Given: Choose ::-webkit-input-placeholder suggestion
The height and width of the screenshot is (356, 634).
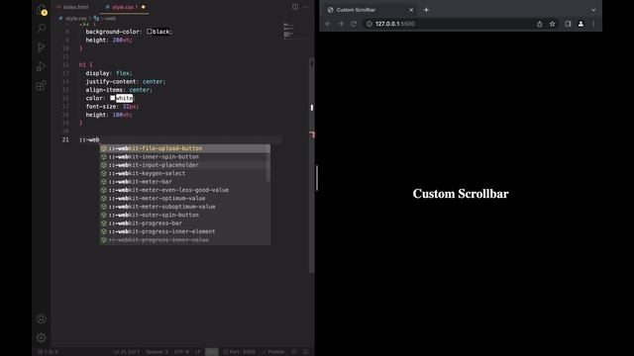Looking at the screenshot, I should [185, 165].
